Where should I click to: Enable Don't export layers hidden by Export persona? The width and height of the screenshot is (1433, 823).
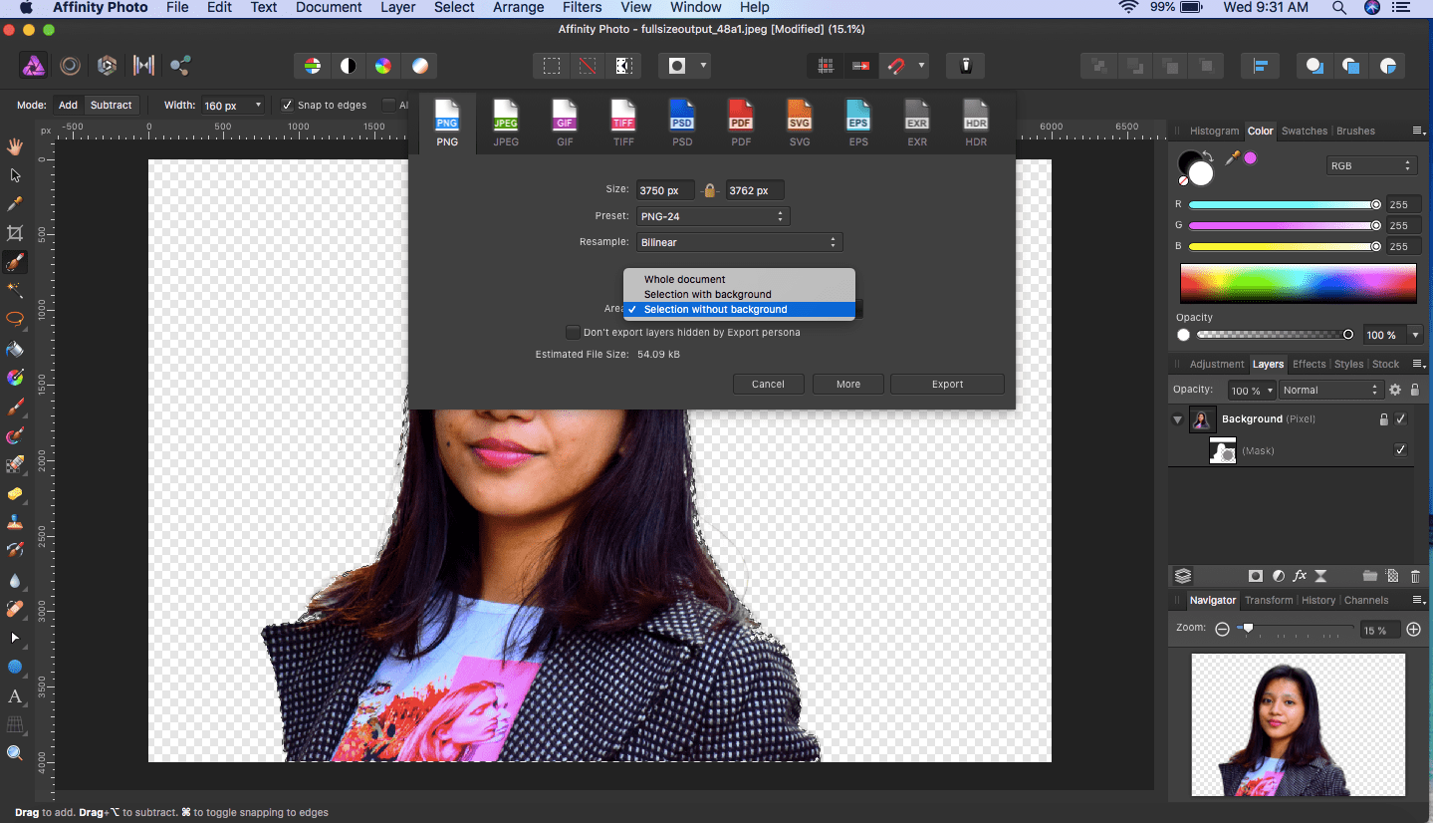573,332
